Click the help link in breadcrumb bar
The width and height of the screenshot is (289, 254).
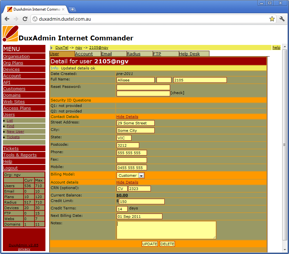(276, 48)
